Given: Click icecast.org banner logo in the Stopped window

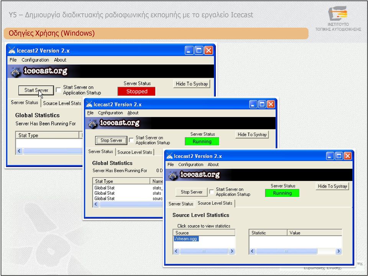Looking at the screenshot, I should click(39, 71).
